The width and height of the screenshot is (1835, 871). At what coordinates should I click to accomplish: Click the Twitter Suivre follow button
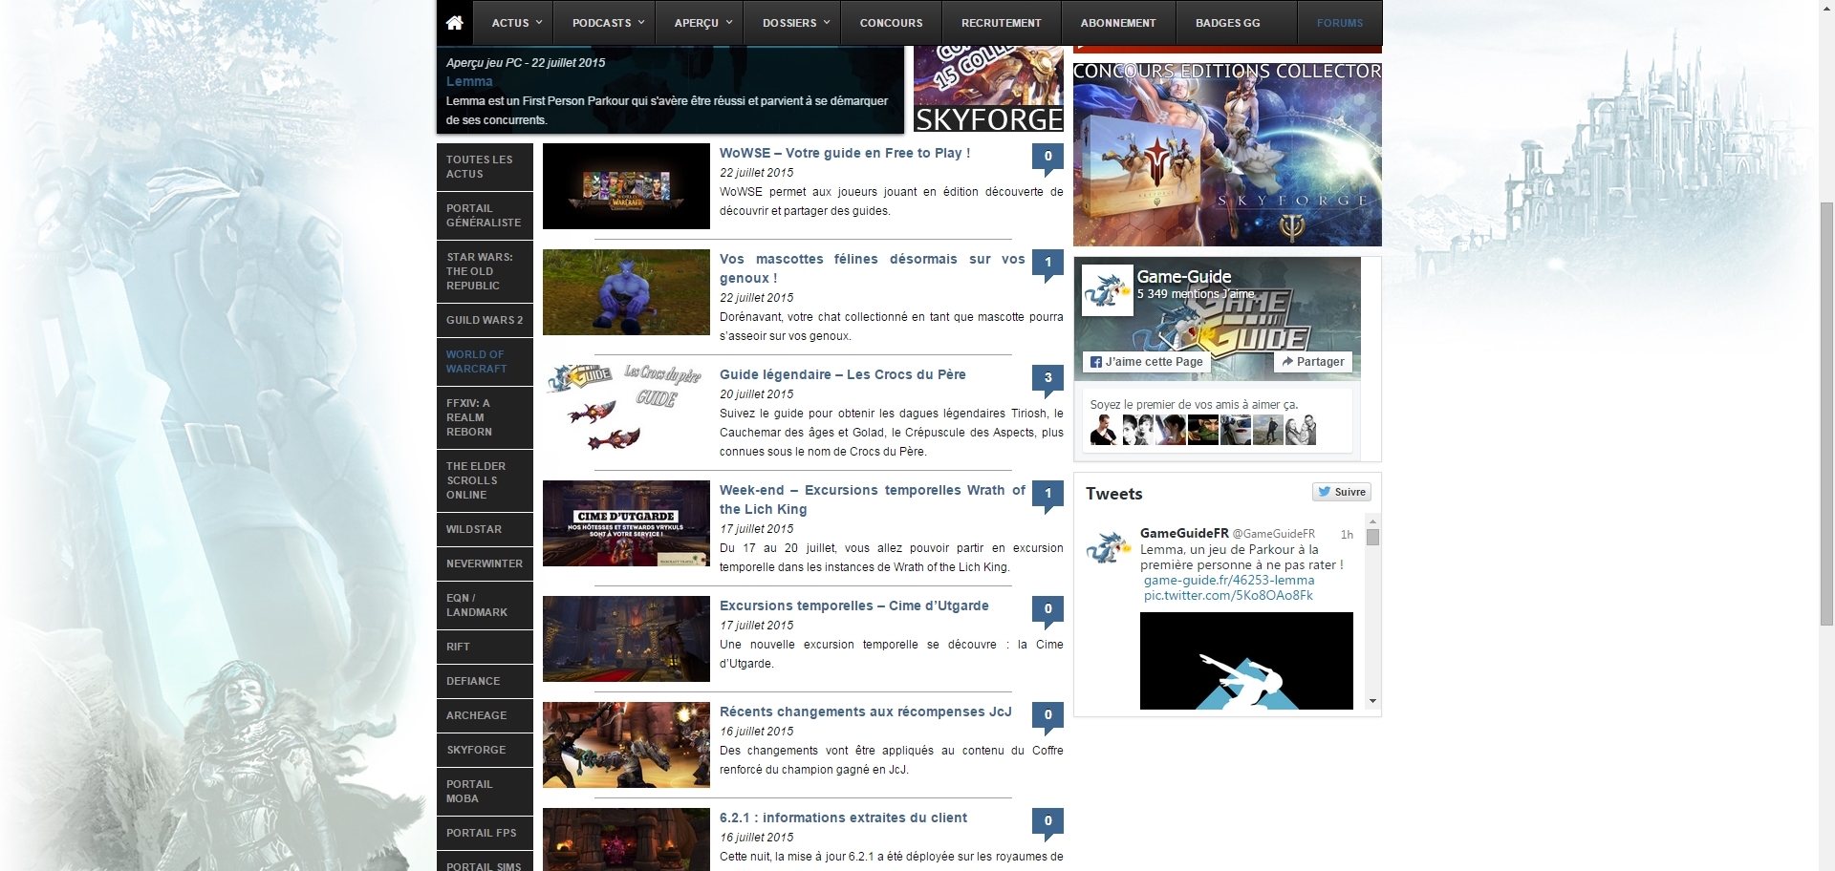pyautogui.click(x=1341, y=492)
